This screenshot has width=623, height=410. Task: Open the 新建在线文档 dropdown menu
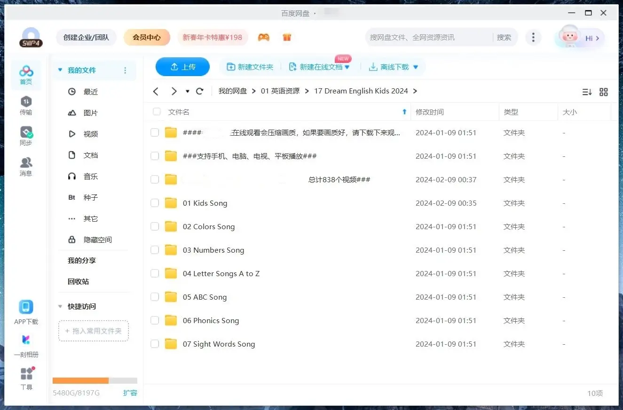click(x=347, y=67)
